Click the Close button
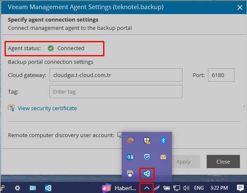The image size is (247, 193). 223,162
